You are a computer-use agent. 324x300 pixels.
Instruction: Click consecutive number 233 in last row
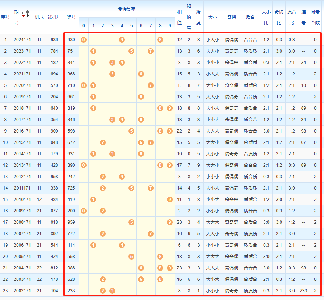(x=303, y=291)
